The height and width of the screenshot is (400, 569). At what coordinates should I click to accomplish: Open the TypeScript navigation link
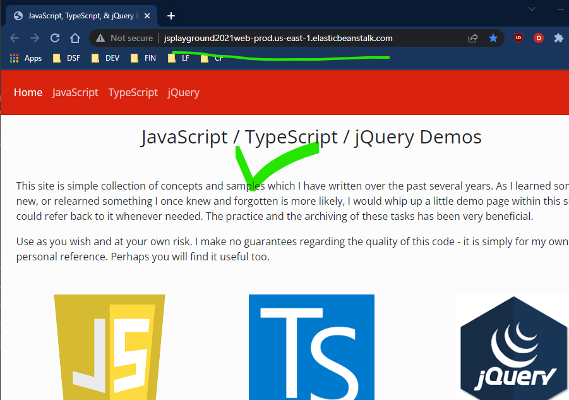tap(133, 92)
